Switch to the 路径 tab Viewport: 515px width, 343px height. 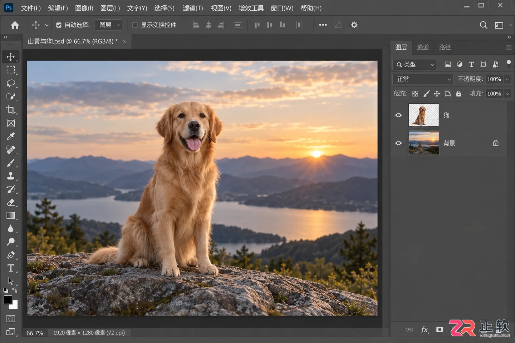pos(445,47)
